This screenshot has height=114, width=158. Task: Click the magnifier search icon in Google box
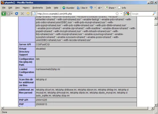pyautogui.click(x=154, y=14)
